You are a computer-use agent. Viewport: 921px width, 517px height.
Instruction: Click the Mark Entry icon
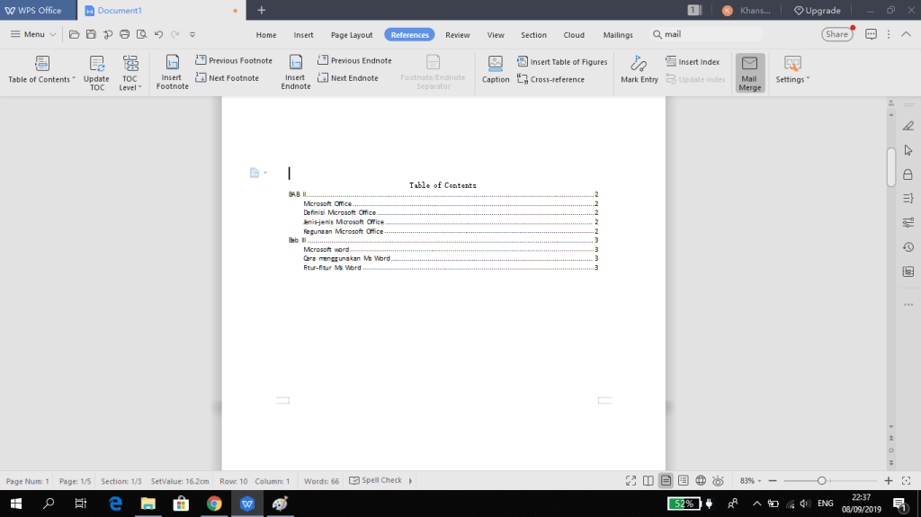coord(639,71)
